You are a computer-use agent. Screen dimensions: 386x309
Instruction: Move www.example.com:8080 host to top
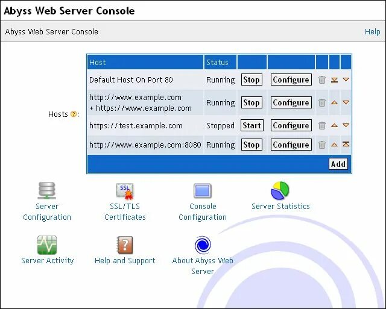point(346,145)
